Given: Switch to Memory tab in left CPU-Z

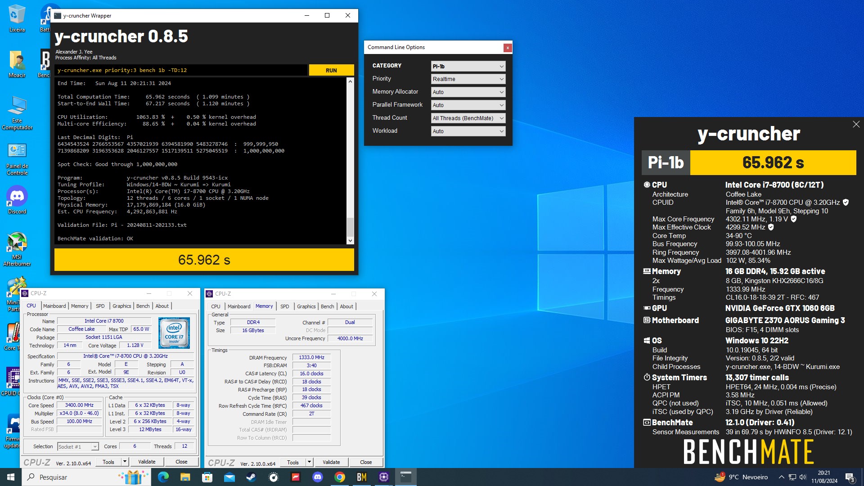Looking at the screenshot, I should point(80,306).
